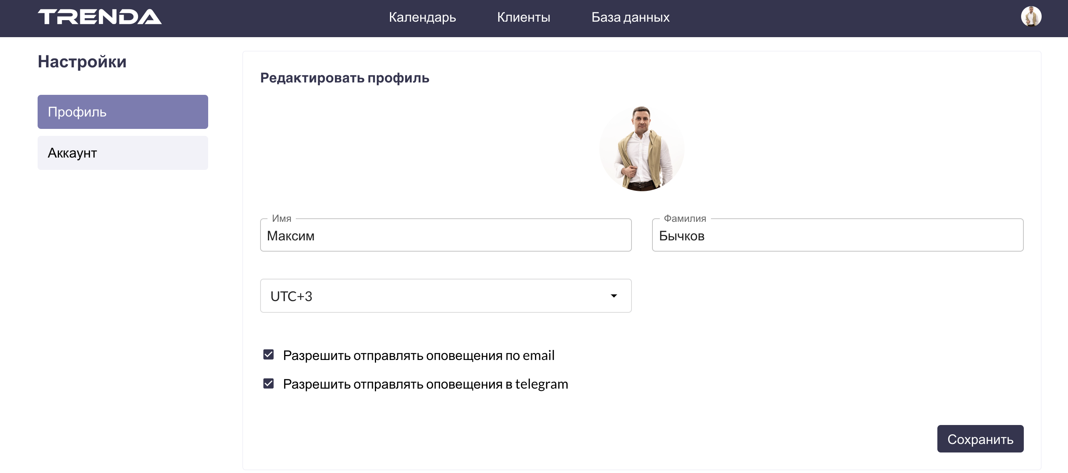This screenshot has width=1068, height=473.
Task: Focus the Фамилия field containing Бычков
Action: tap(837, 235)
